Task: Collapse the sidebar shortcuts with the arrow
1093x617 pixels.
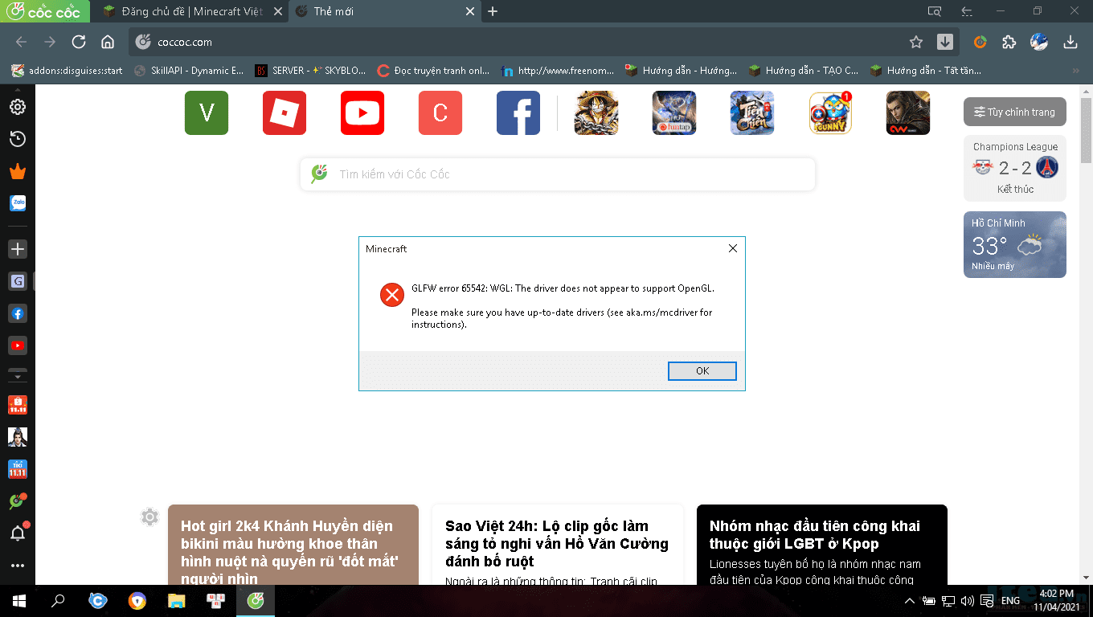Action: [17, 374]
